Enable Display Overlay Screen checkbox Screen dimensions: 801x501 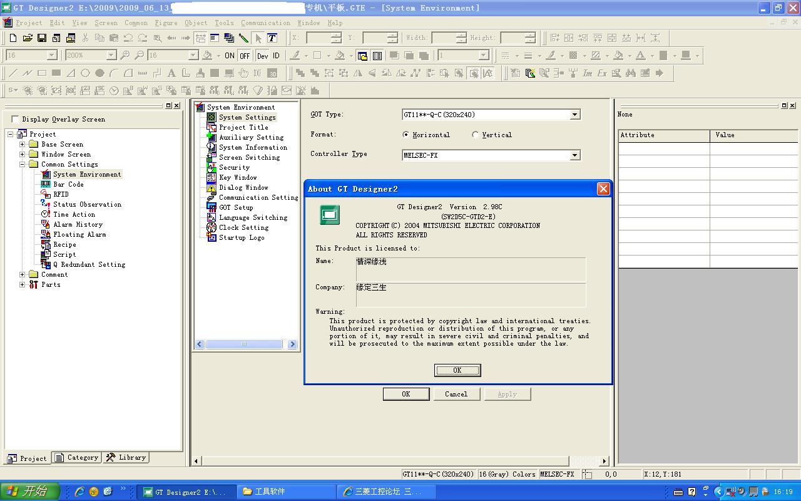16,119
